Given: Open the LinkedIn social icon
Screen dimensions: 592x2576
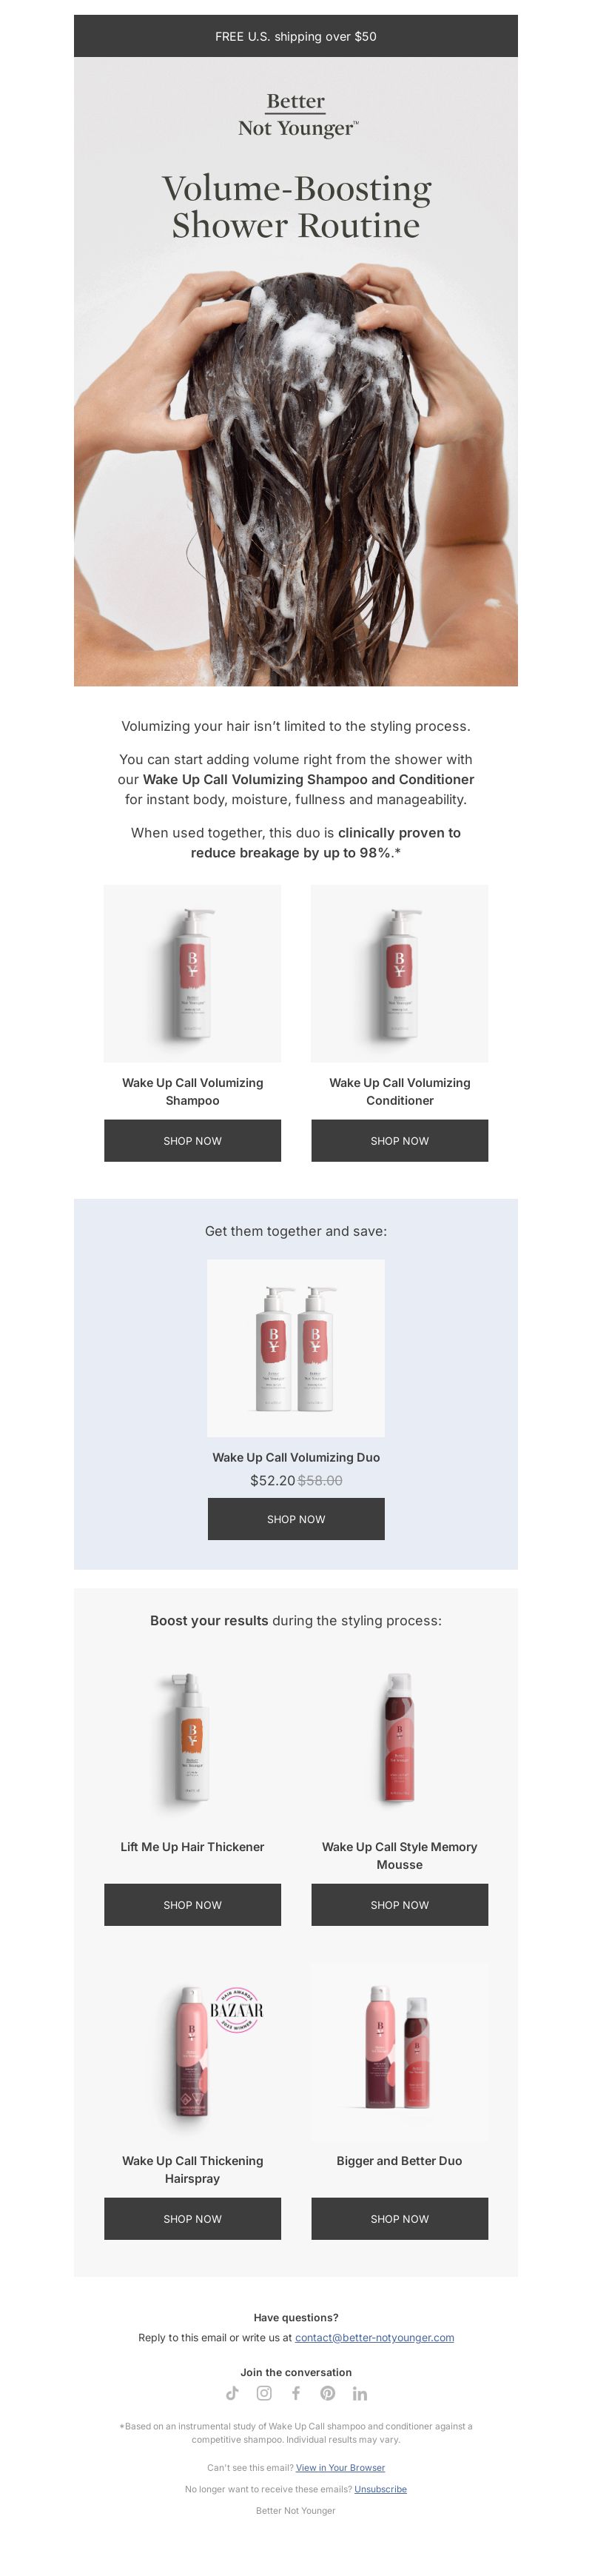Looking at the screenshot, I should [x=360, y=2393].
